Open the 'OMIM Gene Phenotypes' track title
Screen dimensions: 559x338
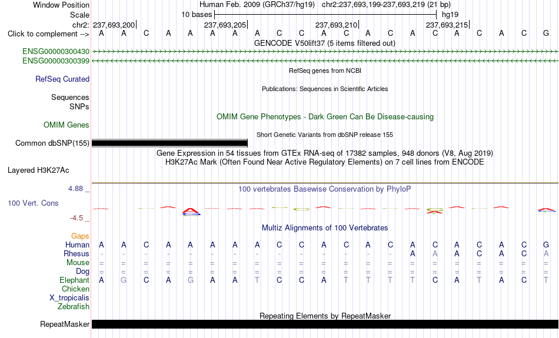[x=325, y=117]
